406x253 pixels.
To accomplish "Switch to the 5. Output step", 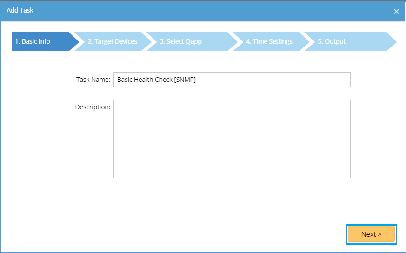I will [x=350, y=41].
